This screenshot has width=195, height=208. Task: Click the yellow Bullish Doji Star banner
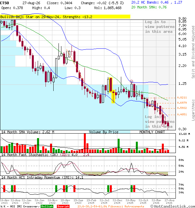click(x=65, y=17)
